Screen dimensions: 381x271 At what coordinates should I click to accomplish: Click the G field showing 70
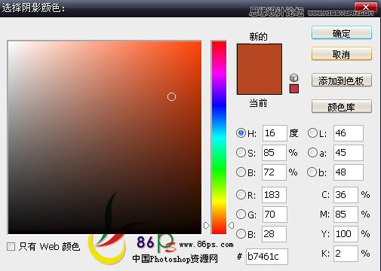pos(275,215)
